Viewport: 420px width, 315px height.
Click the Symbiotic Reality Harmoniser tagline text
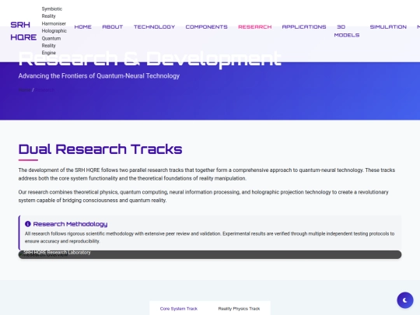click(x=54, y=31)
